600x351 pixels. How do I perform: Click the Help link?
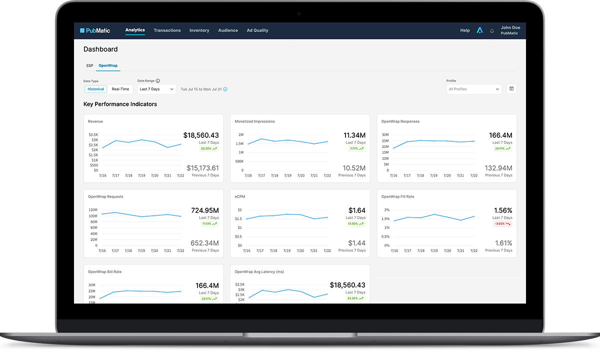(x=464, y=30)
